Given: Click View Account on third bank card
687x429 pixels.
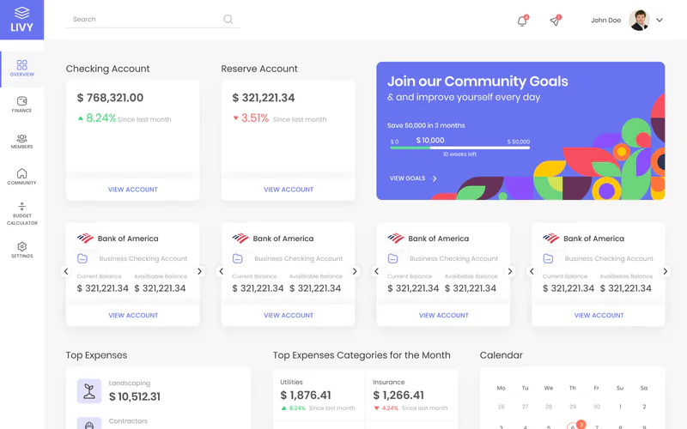Looking at the screenshot, I should [443, 315].
